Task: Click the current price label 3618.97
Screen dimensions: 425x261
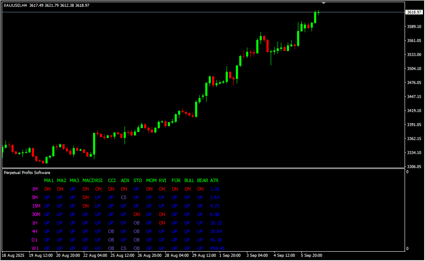Action: pyautogui.click(x=414, y=12)
